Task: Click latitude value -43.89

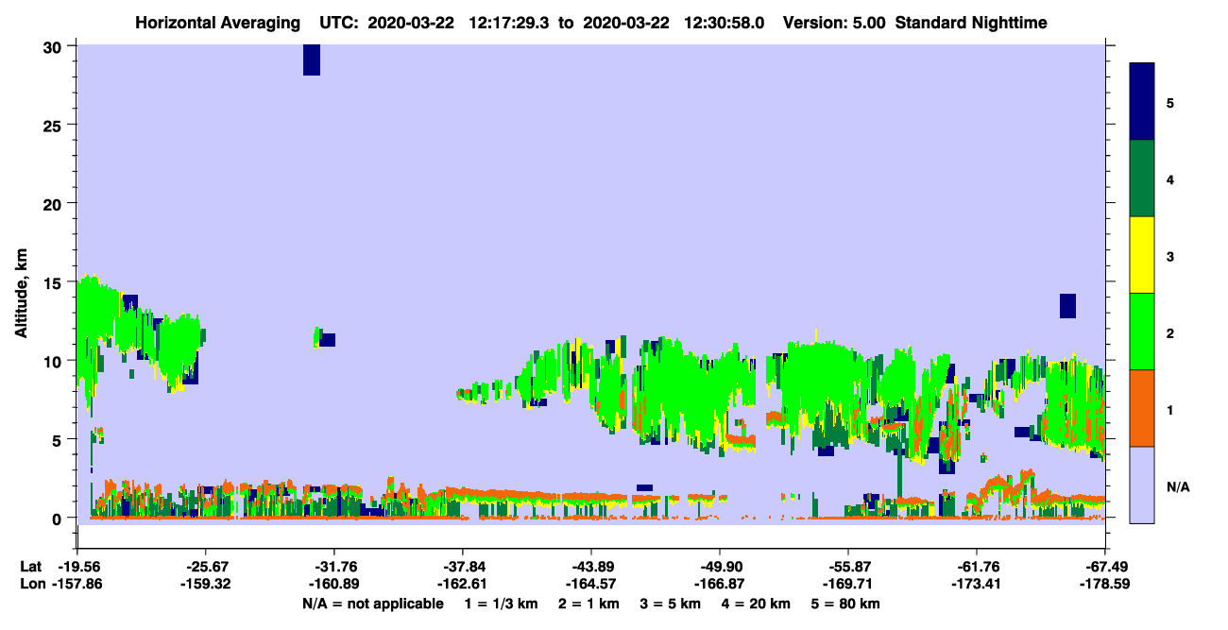Action: 591,567
